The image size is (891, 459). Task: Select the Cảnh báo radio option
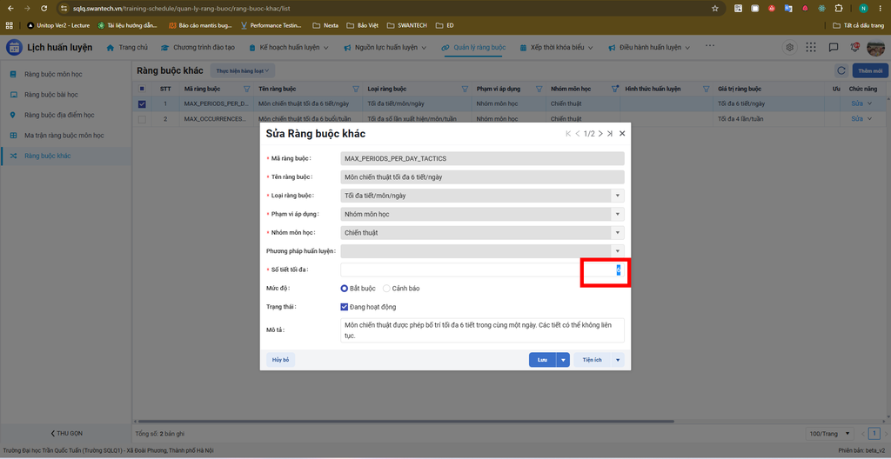(386, 289)
